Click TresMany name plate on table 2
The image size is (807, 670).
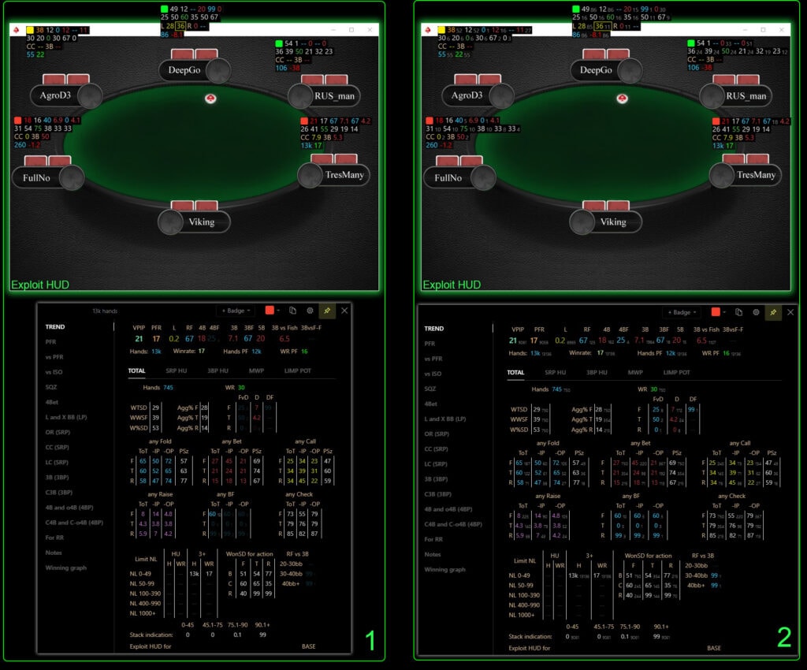click(x=756, y=175)
